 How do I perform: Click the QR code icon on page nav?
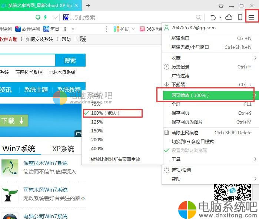(83, 39)
